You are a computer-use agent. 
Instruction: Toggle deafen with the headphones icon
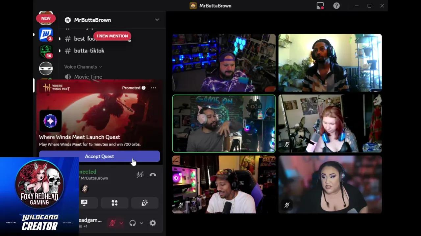click(133, 223)
